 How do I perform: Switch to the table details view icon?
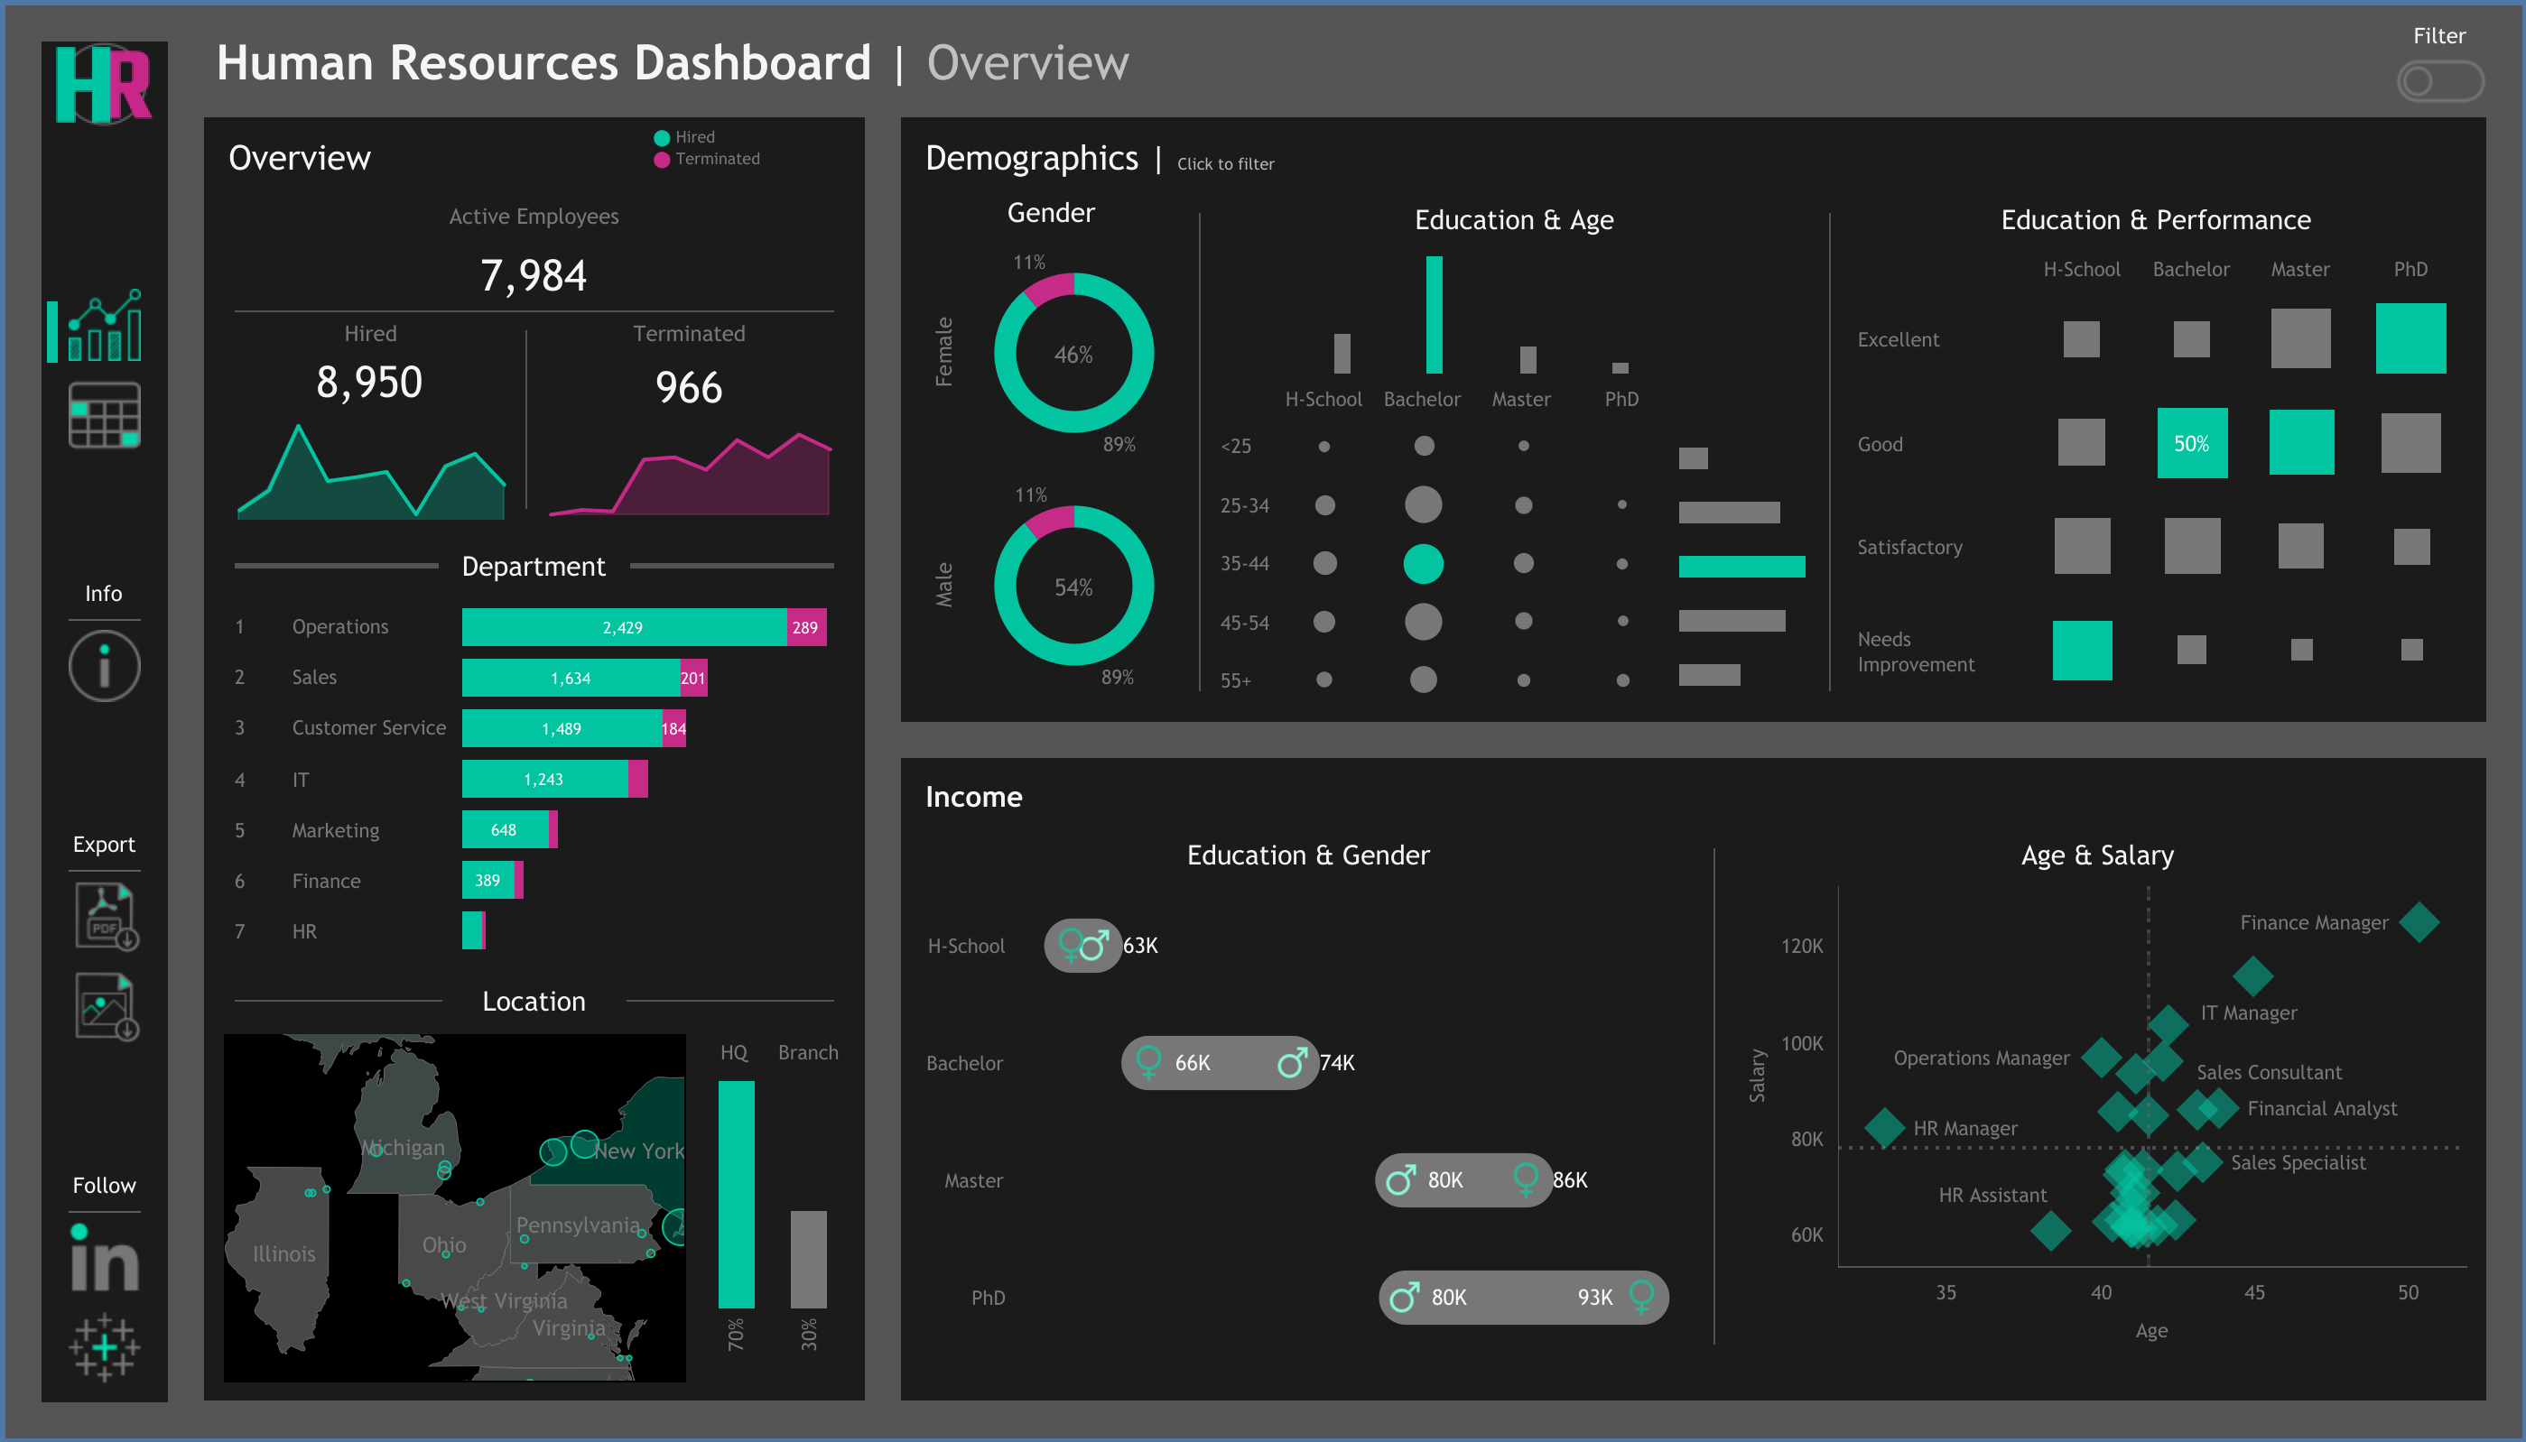[x=104, y=415]
